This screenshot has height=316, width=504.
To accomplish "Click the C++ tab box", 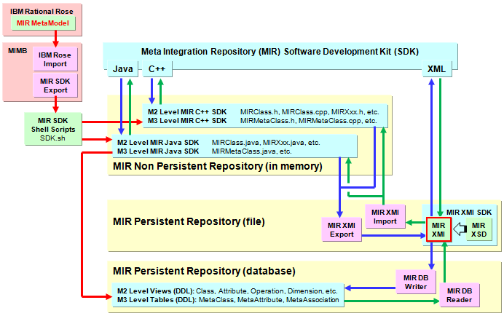I will tap(157, 68).
